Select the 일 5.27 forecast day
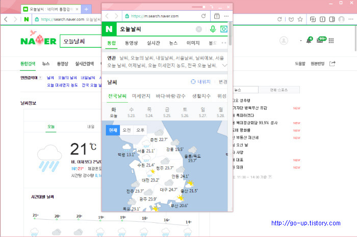The image size is (357, 237). (x=202, y=112)
